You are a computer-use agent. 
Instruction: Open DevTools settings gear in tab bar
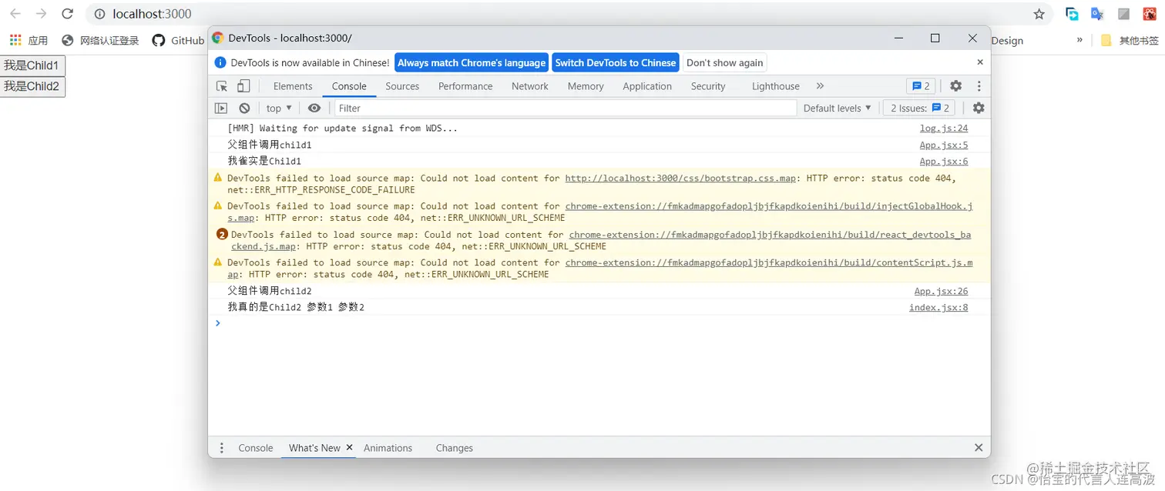click(955, 86)
